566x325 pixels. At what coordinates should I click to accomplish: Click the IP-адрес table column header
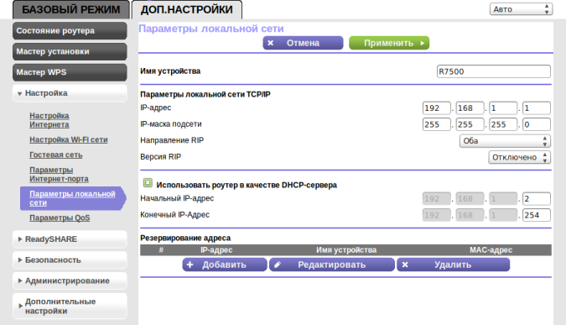pyautogui.click(x=216, y=249)
